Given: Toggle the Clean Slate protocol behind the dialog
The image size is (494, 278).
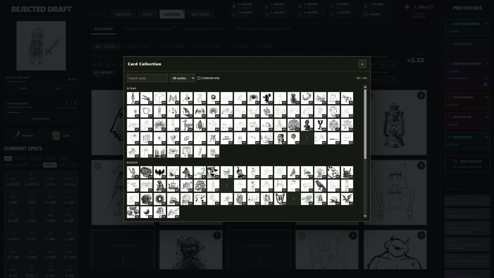Looking at the screenshot, I should click(467, 141).
